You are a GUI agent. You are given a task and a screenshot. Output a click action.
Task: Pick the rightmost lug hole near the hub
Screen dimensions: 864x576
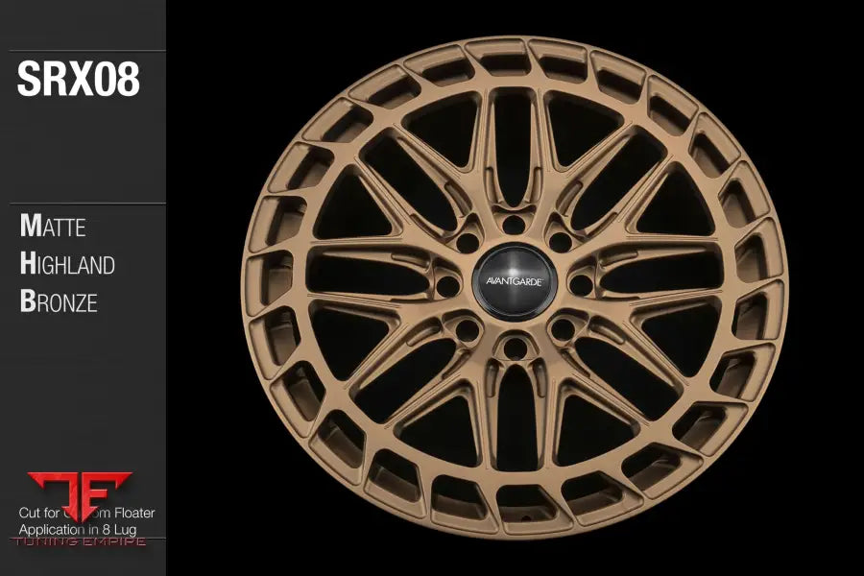(x=580, y=285)
